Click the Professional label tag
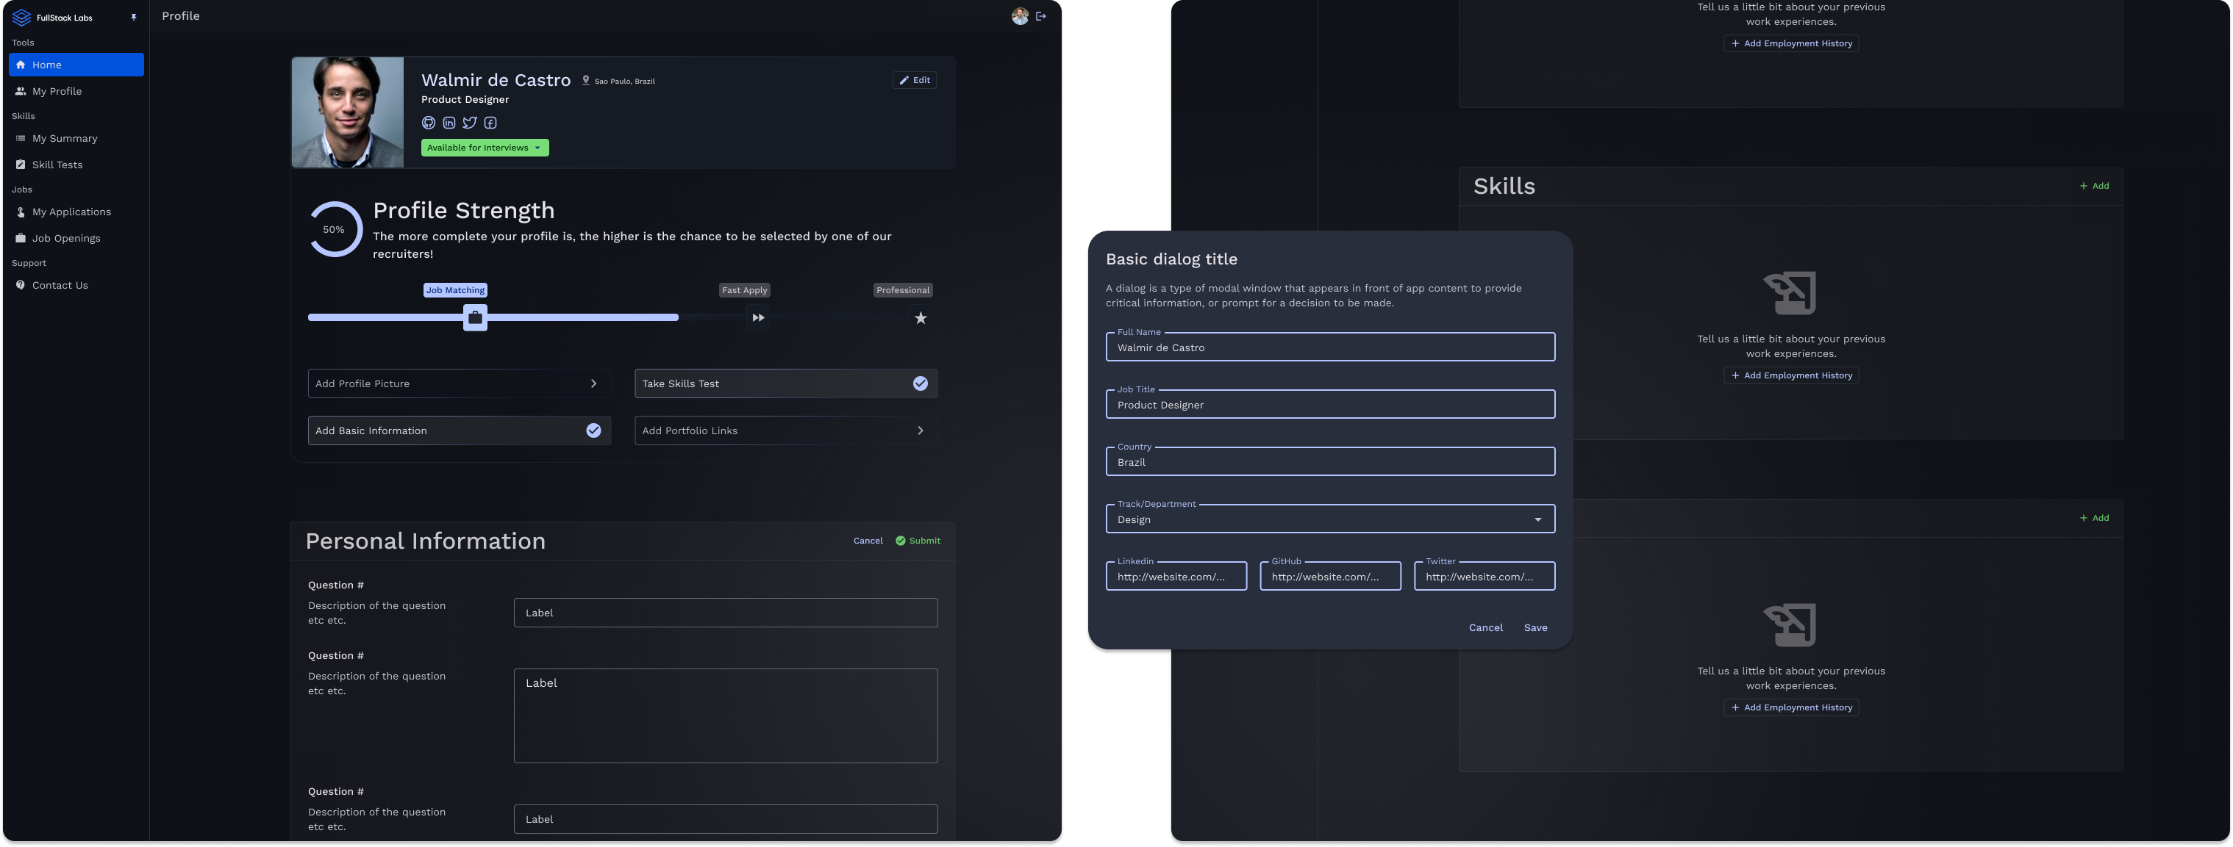The image size is (2233, 847). [x=902, y=290]
